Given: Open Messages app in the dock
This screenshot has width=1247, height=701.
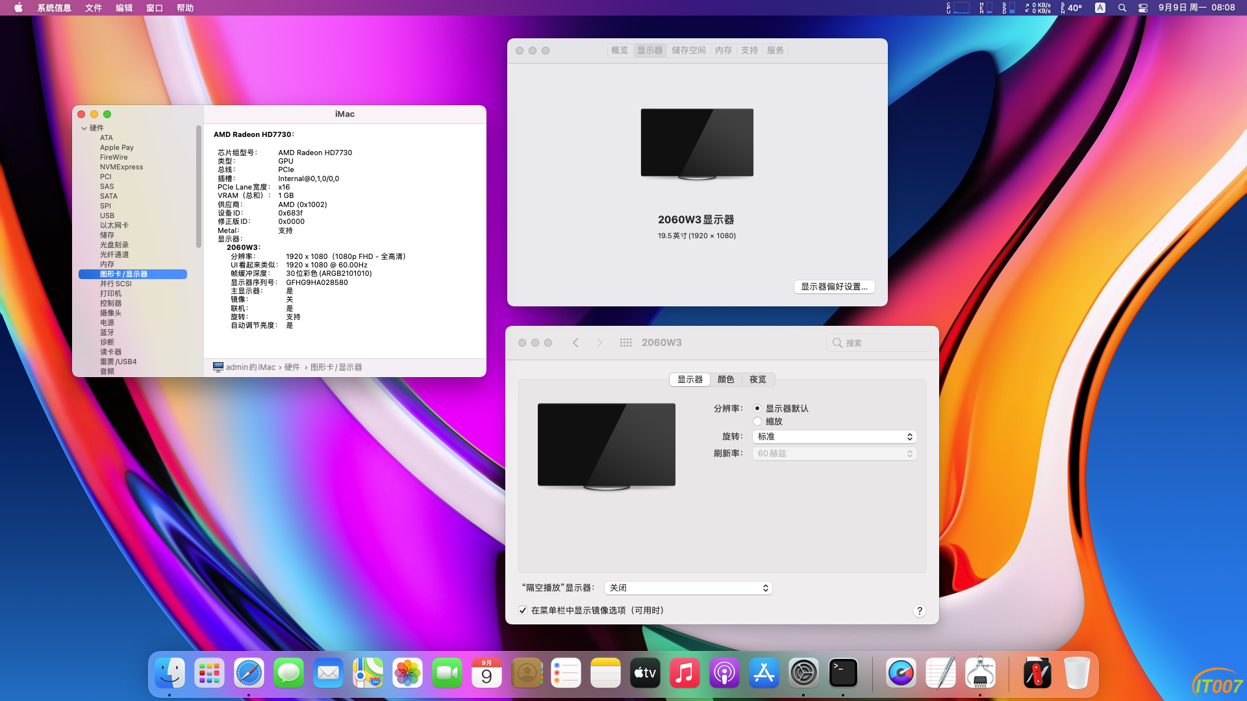Looking at the screenshot, I should [289, 673].
